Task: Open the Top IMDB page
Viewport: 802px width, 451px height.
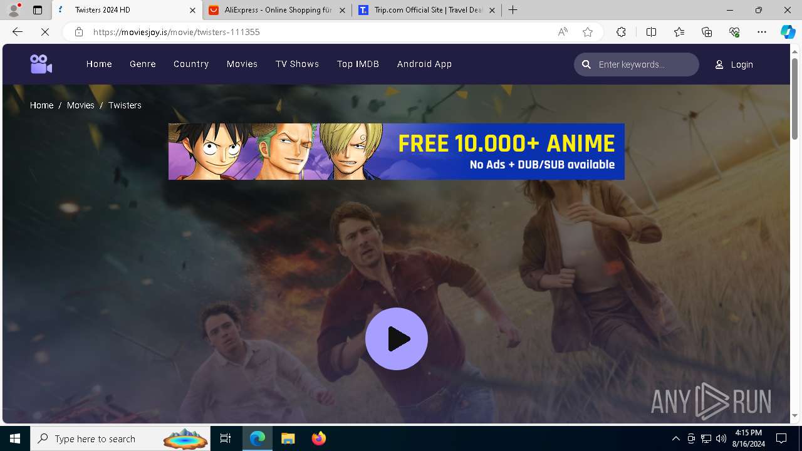Action: coord(358,64)
